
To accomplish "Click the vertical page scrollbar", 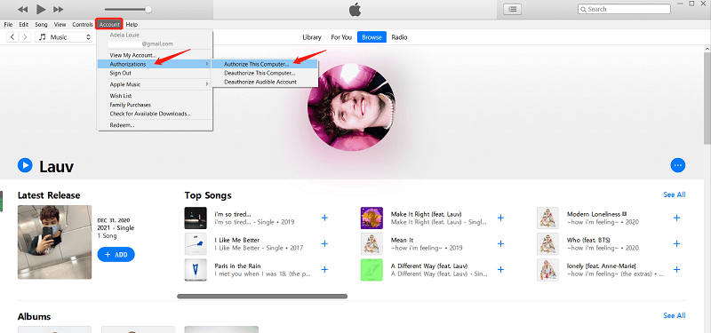I will point(707,98).
